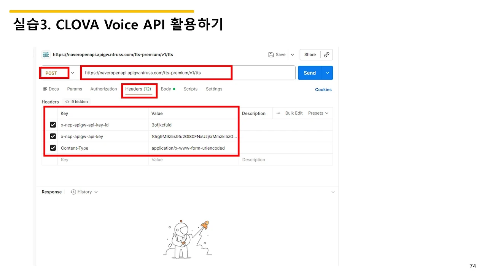The height and width of the screenshot is (274, 487).
Task: Collapse the Response pane with the chevron
Action: point(333,192)
